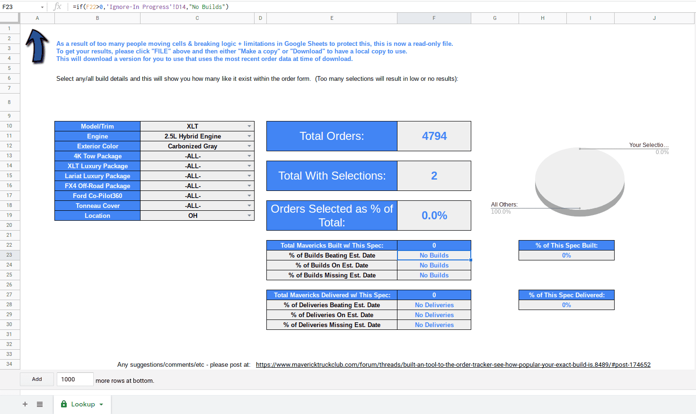Click 'No Builds' in Builds On Est. Date row
Screen dimensions: 696x414
point(434,265)
